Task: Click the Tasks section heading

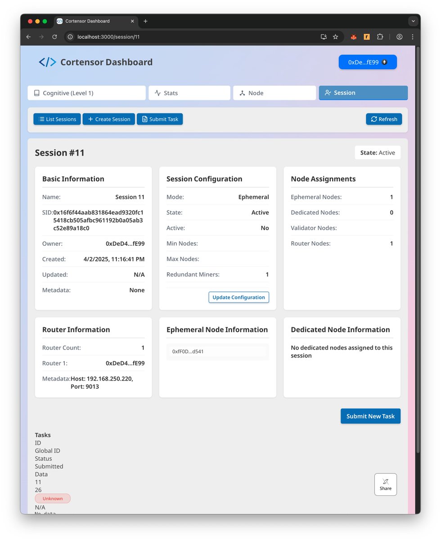Action: [43, 435]
